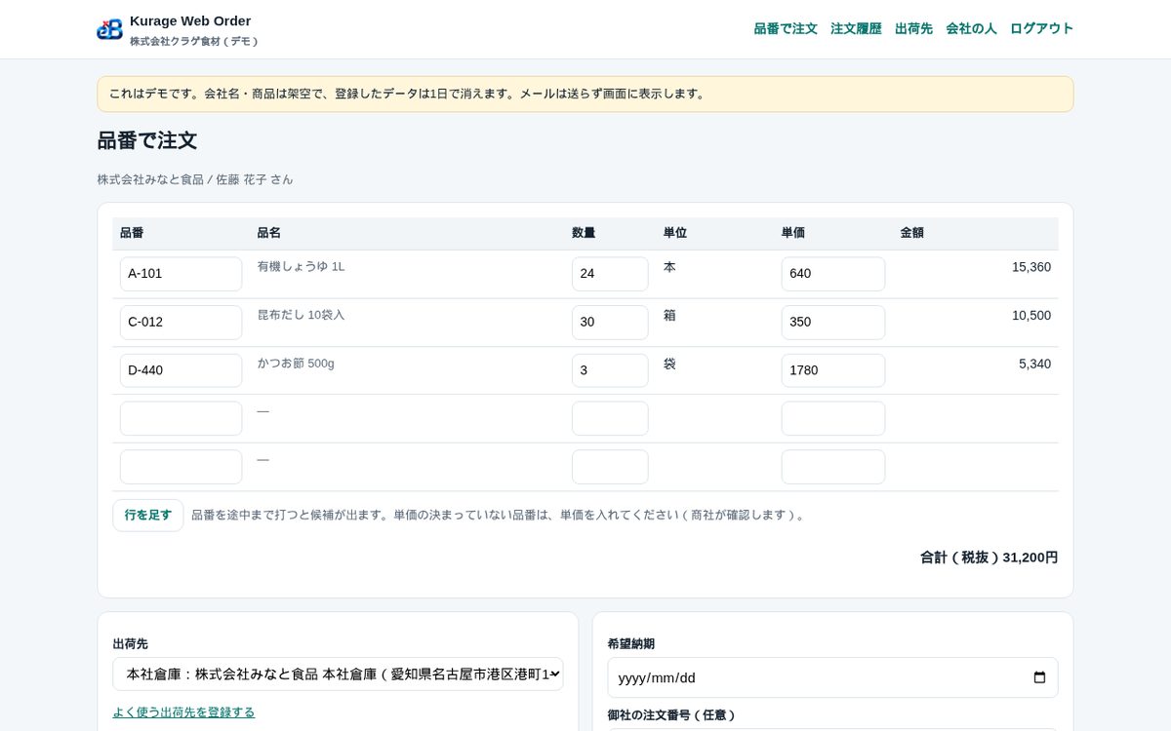Click the unit 箱 in the C-012 row
The width and height of the screenshot is (1171, 731).
click(669, 316)
